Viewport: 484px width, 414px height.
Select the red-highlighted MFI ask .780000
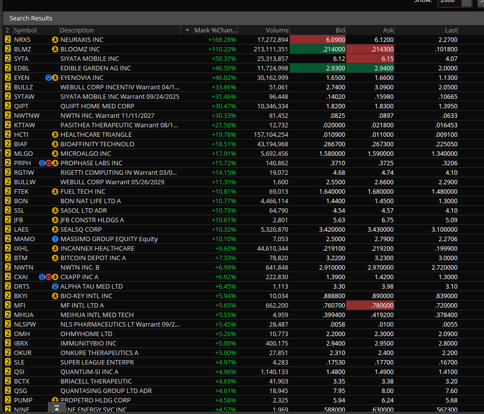point(370,305)
